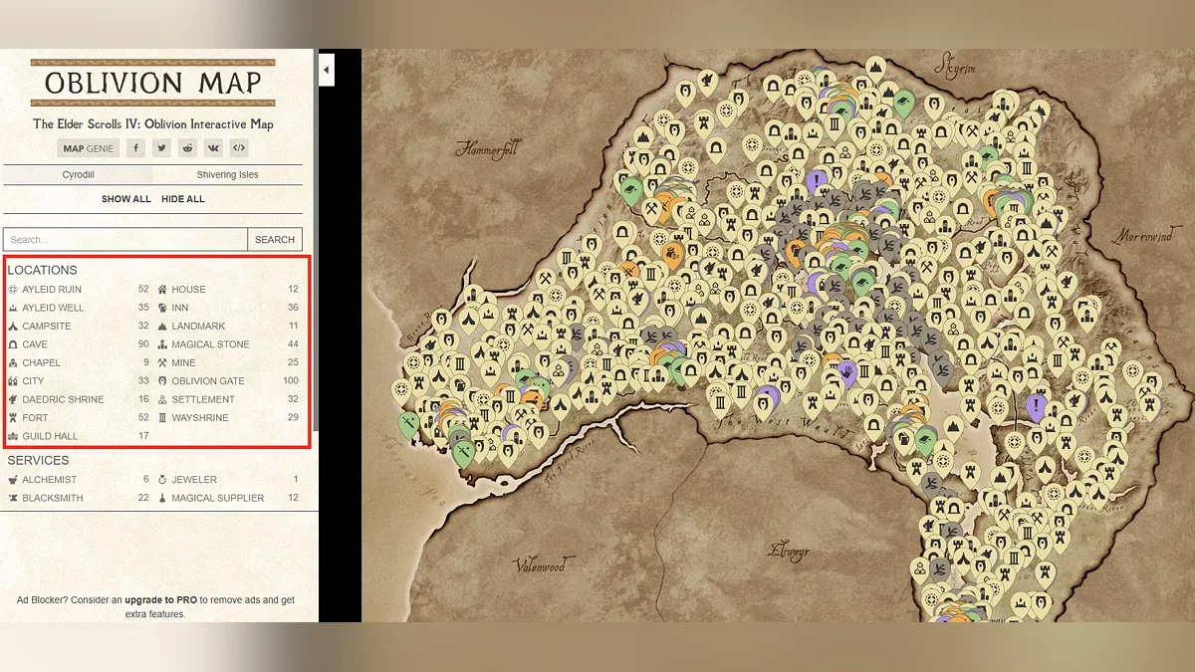Collapse the Locations category header
The width and height of the screenshot is (1195, 672).
42,270
